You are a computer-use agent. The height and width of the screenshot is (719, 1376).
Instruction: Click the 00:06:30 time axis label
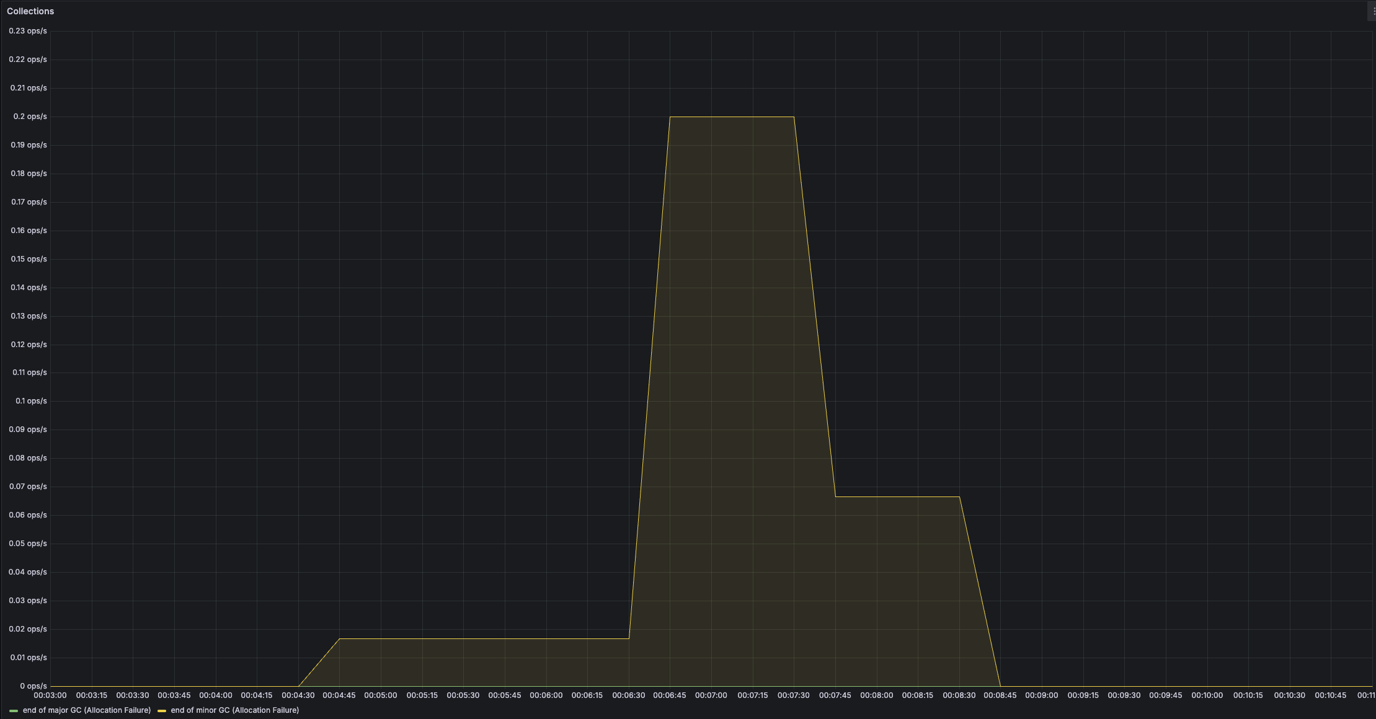pyautogui.click(x=629, y=695)
